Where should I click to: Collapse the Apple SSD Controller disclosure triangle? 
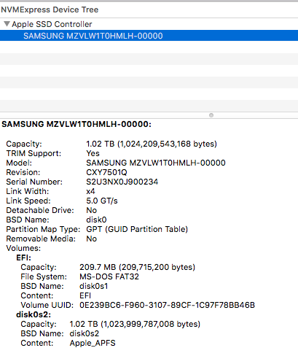pyautogui.click(x=7, y=24)
